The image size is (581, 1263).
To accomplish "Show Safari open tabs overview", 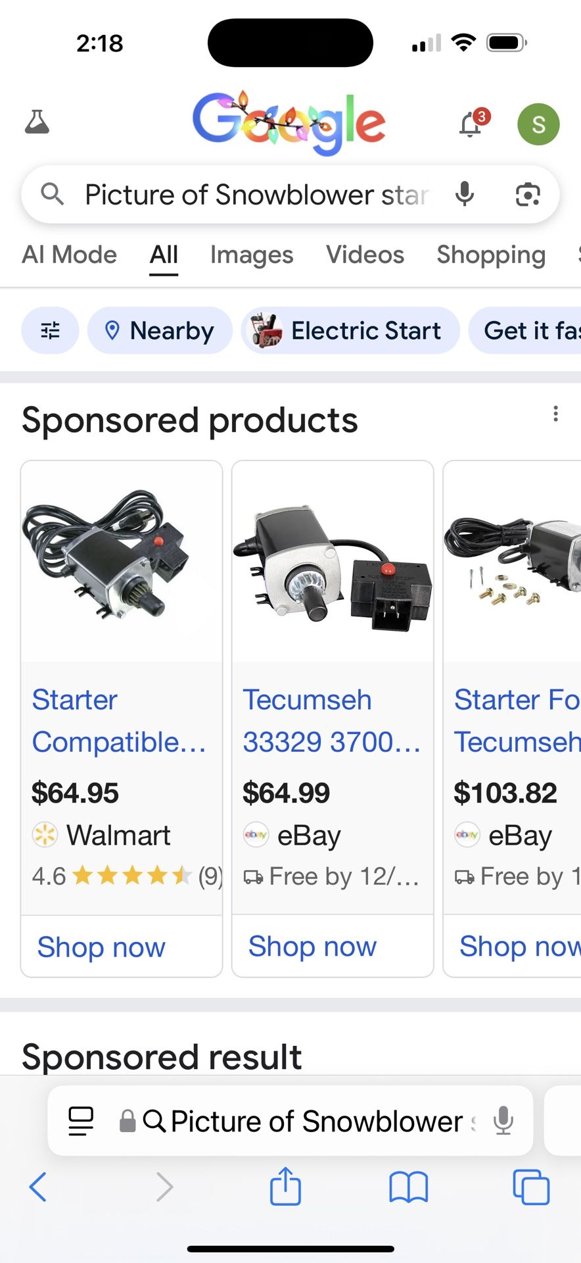I will 530,1187.
